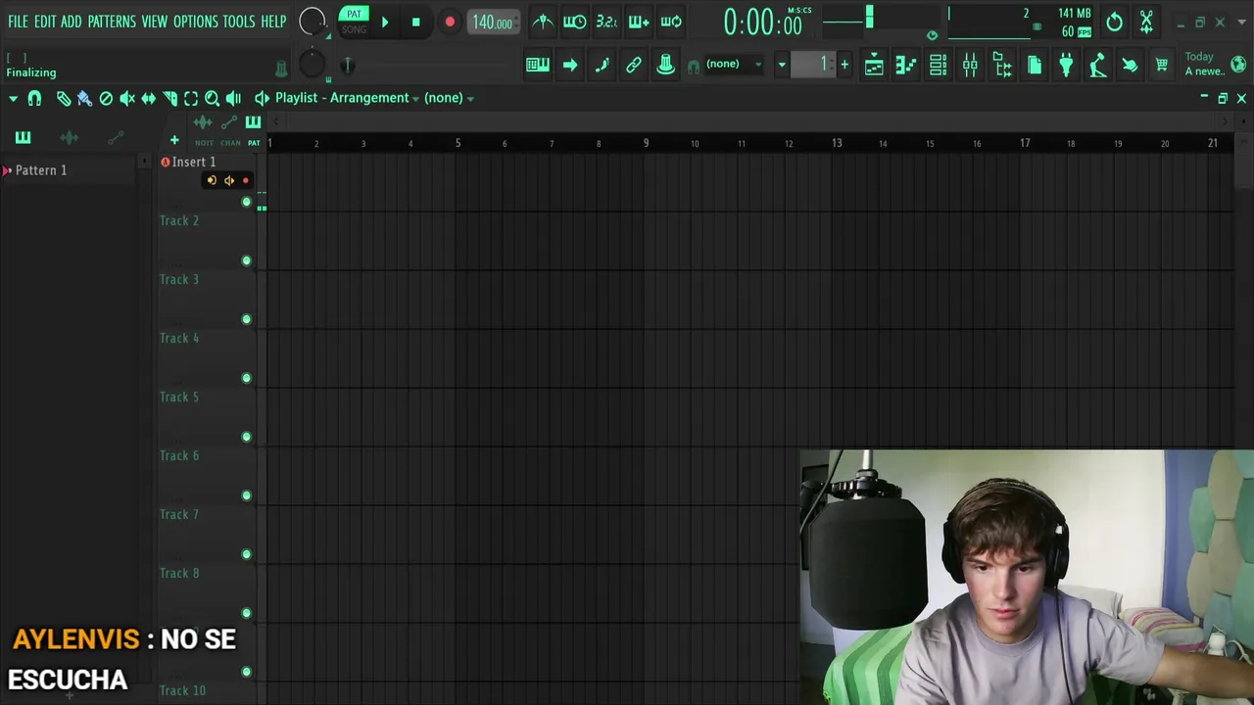Select the Delete tool
The height and width of the screenshot is (705, 1254).
[x=106, y=98]
